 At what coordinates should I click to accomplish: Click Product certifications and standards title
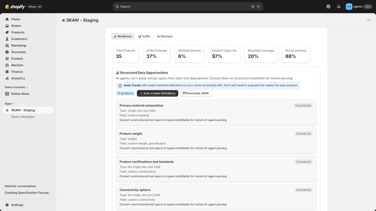pyautogui.click(x=147, y=162)
